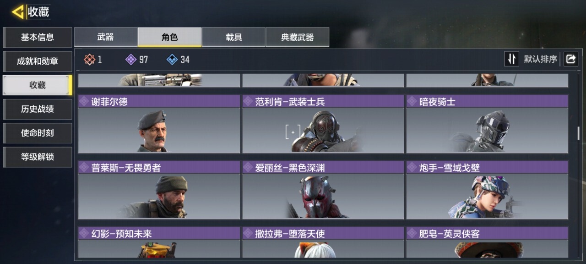586x264 pixels.
Task: Click the share icon at top right
Action: click(x=570, y=59)
